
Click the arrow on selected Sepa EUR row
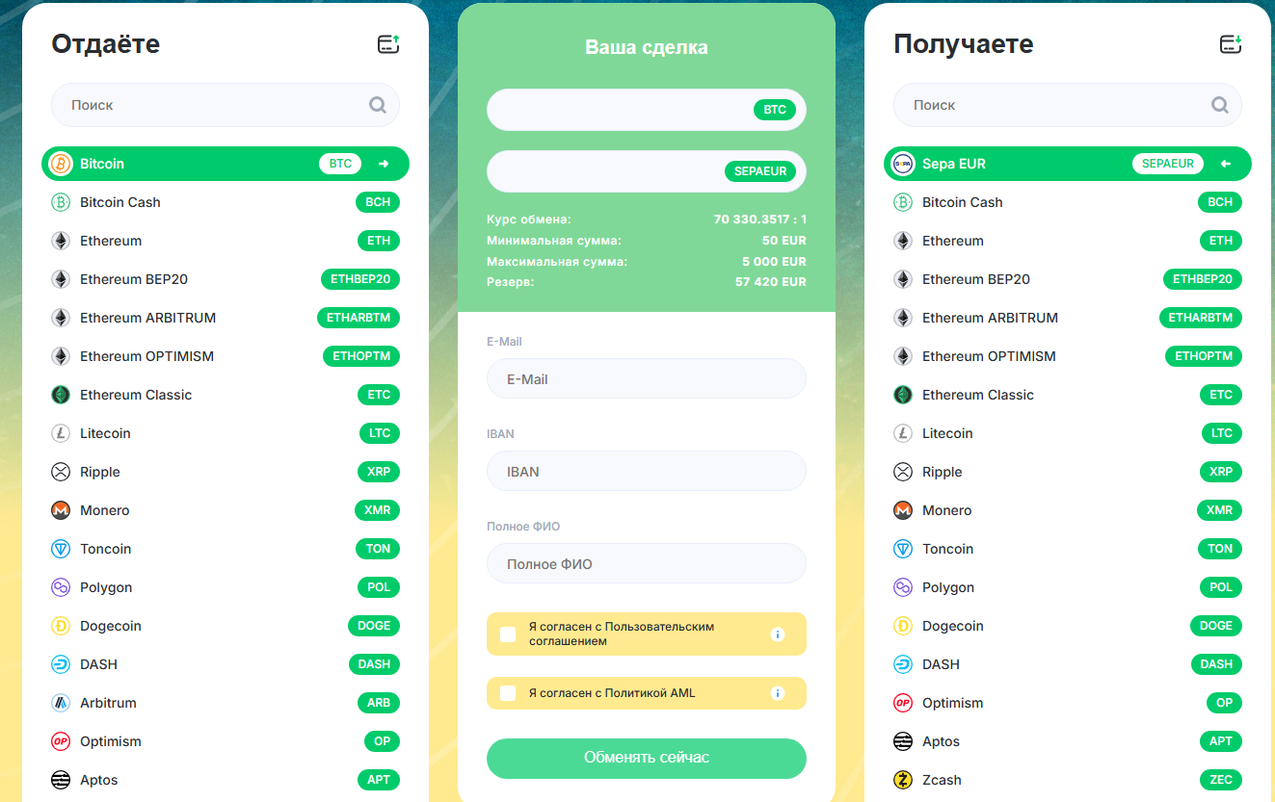pyautogui.click(x=1226, y=164)
